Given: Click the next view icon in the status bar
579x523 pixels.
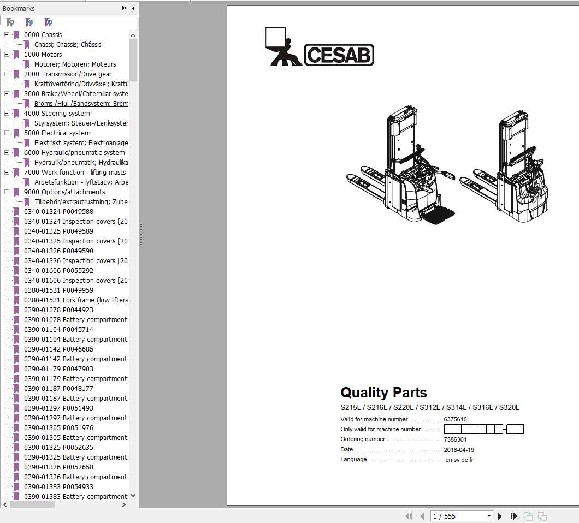Looking at the screenshot, I should pos(542,516).
